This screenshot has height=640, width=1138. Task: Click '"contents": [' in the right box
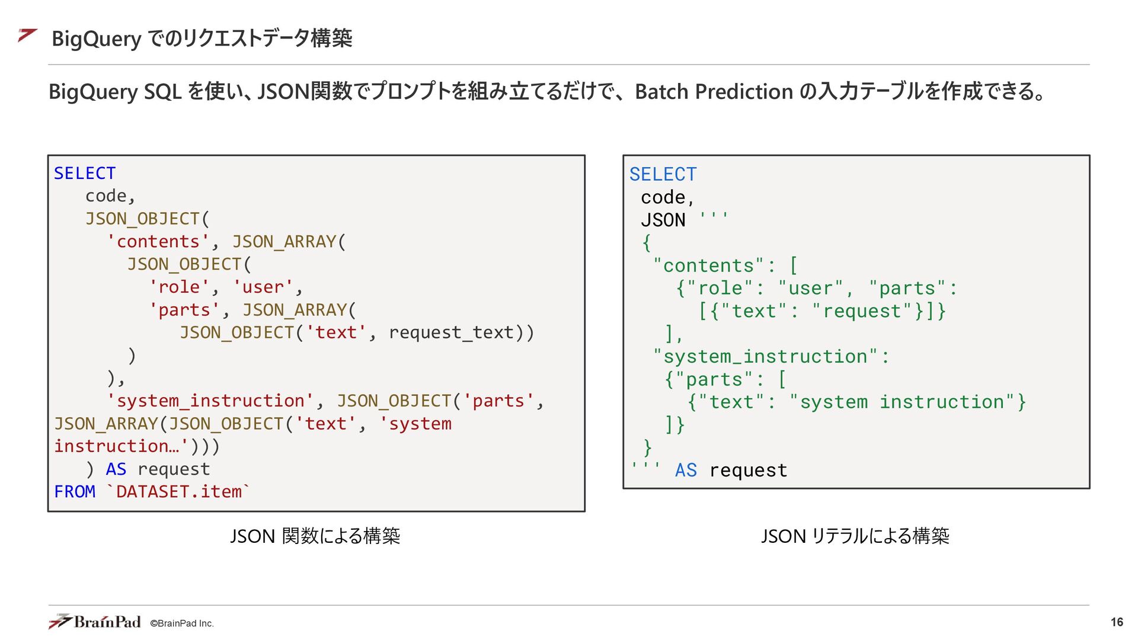pyautogui.click(x=725, y=265)
